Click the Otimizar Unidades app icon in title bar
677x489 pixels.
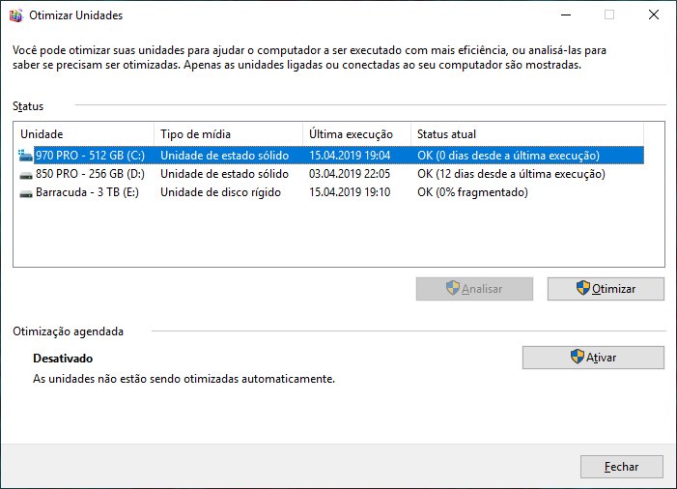tap(16, 15)
